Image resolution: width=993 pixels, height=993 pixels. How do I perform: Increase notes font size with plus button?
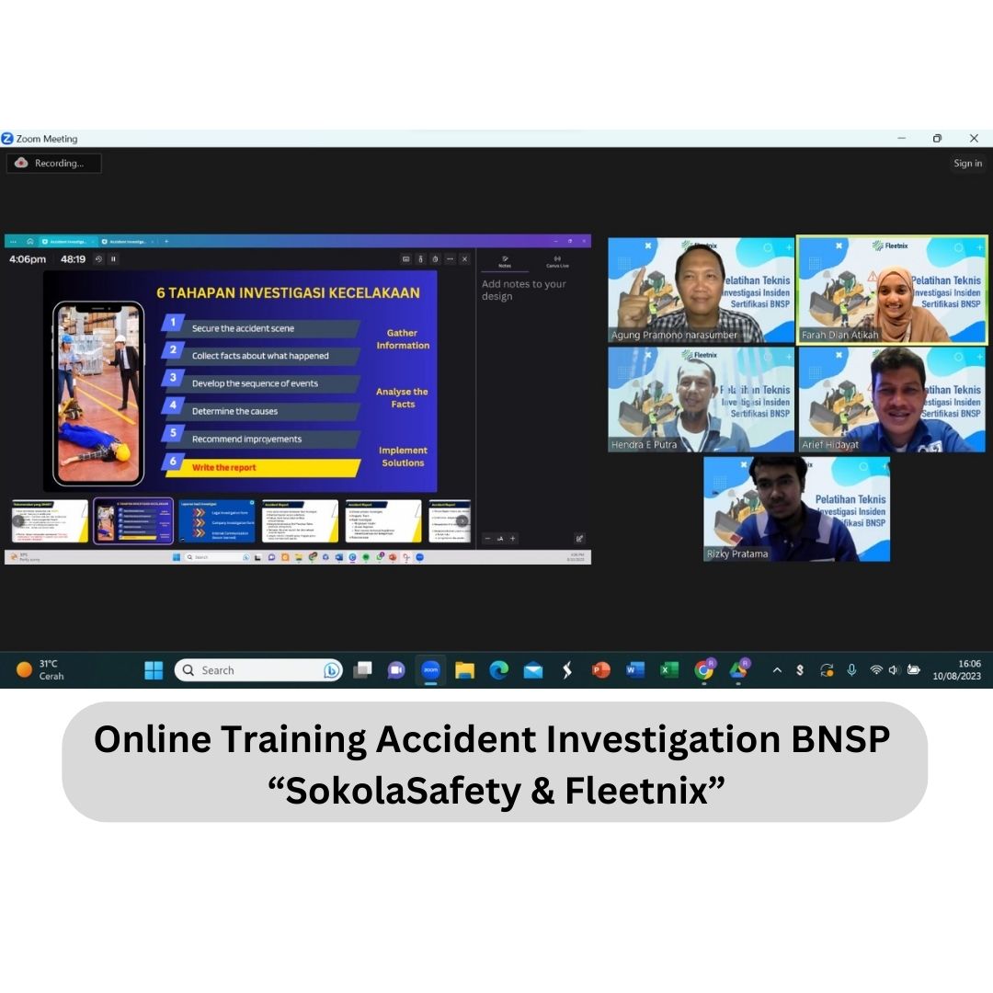(513, 538)
